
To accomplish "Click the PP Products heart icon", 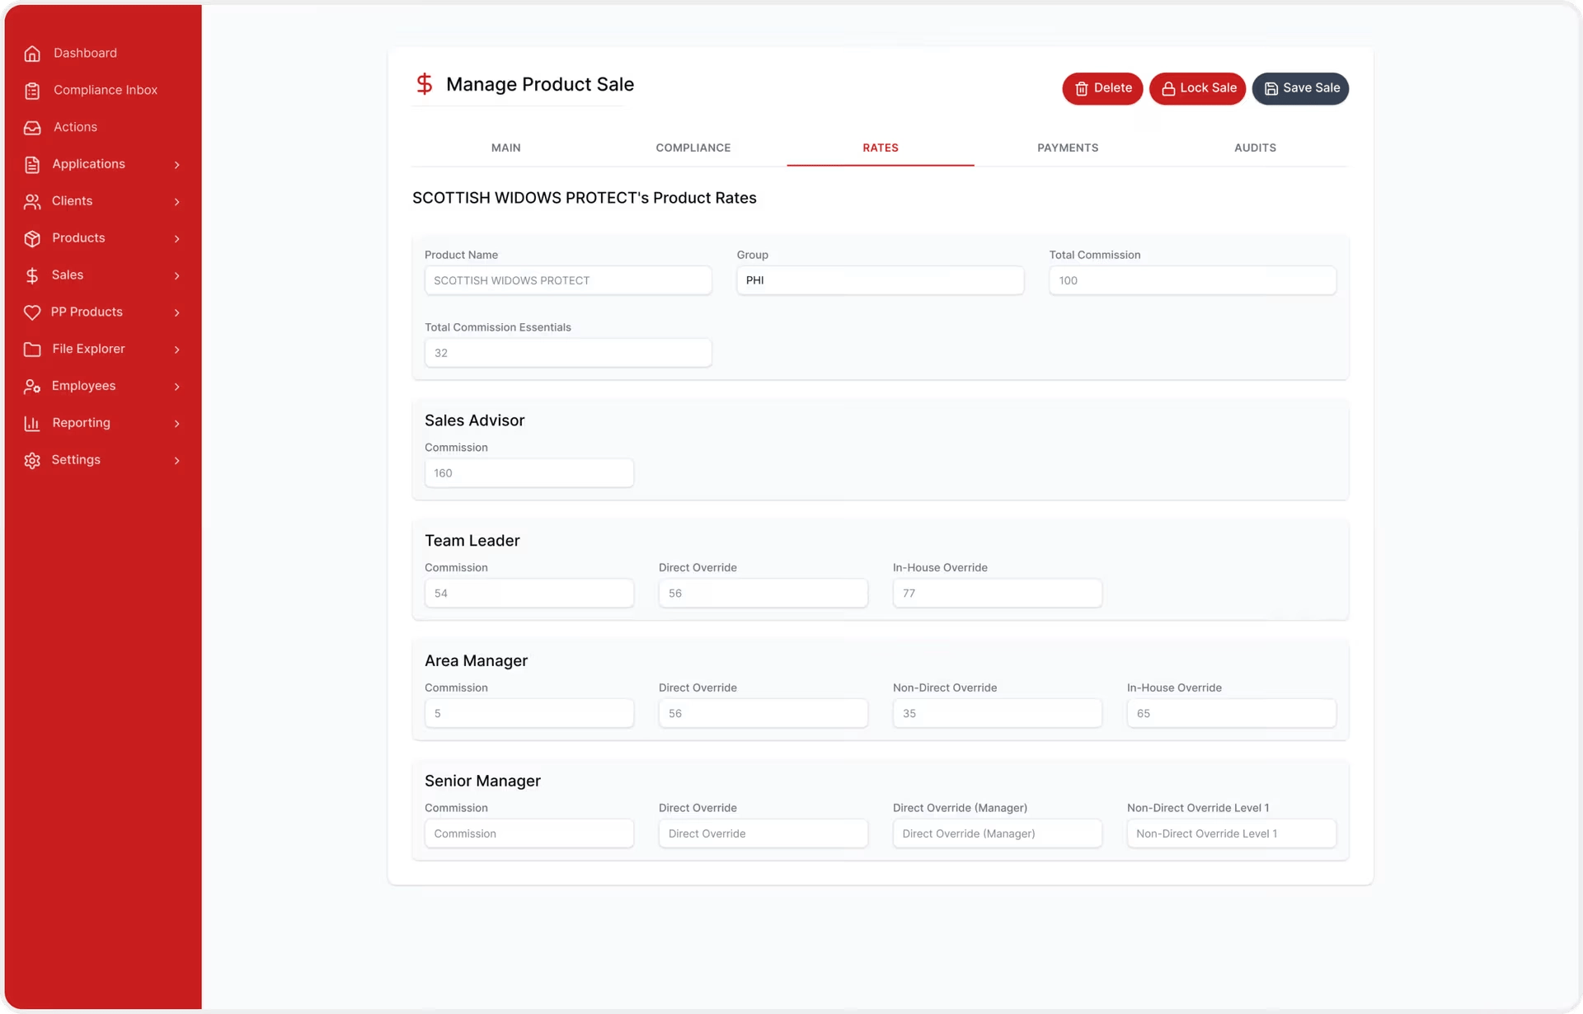I will (x=32, y=312).
